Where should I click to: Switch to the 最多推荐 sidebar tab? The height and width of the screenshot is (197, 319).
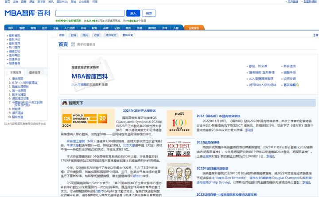point(35,72)
